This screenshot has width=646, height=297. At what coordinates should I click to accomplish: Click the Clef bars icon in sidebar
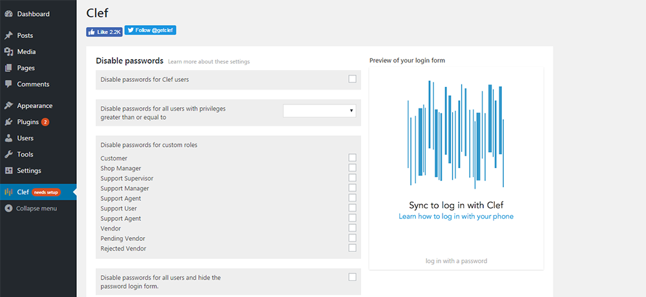pos(8,192)
